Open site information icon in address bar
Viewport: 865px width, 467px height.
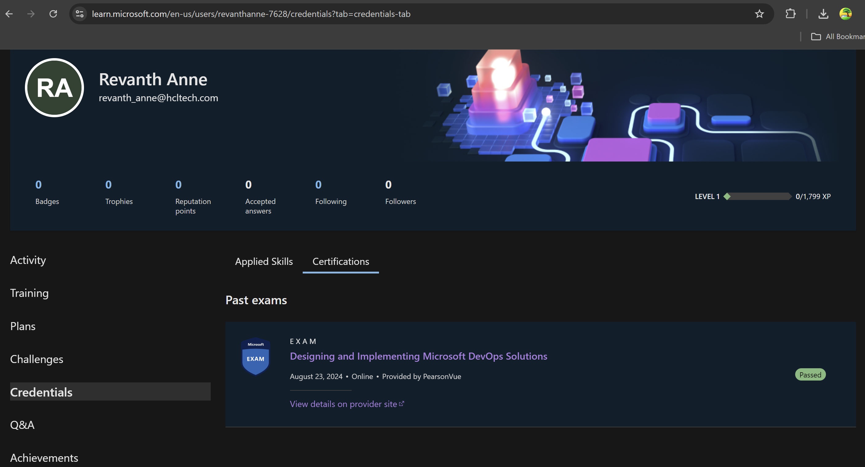tap(80, 14)
